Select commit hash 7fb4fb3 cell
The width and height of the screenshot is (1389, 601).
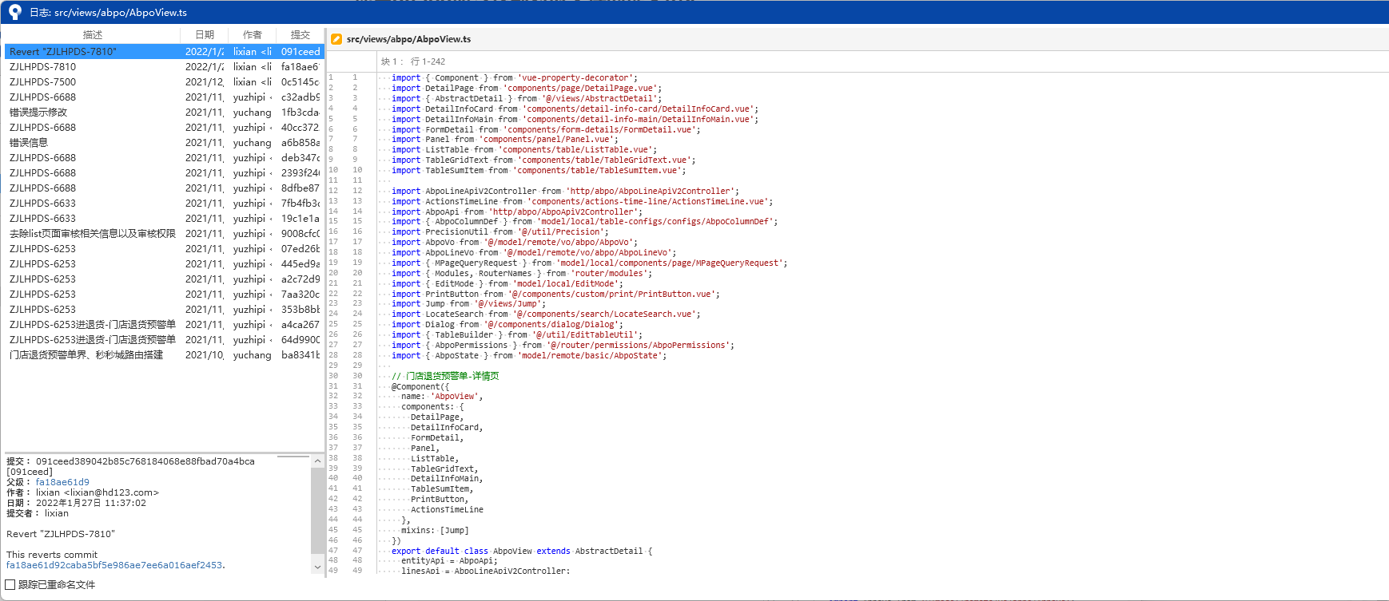click(300, 204)
